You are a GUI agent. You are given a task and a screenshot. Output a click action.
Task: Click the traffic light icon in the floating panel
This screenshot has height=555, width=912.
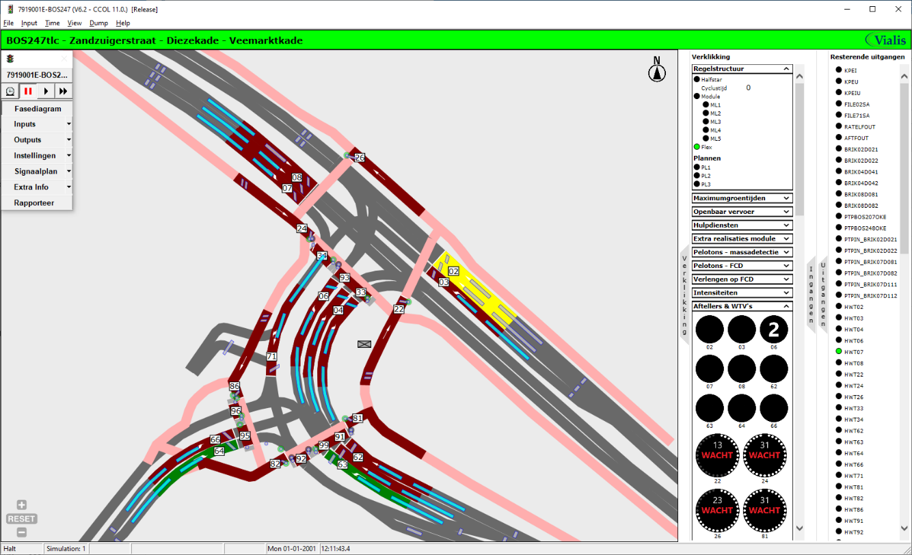(10, 59)
